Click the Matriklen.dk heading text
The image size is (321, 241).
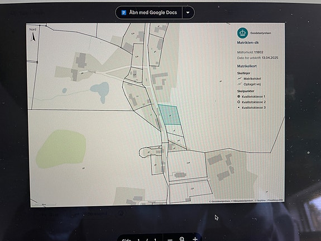pyautogui.click(x=248, y=42)
